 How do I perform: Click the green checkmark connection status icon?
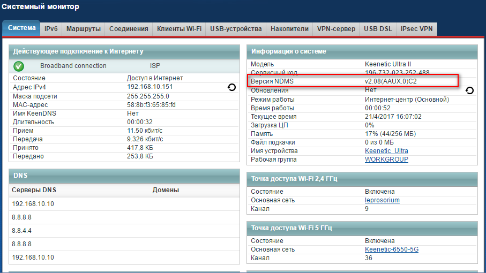pyautogui.click(x=19, y=66)
